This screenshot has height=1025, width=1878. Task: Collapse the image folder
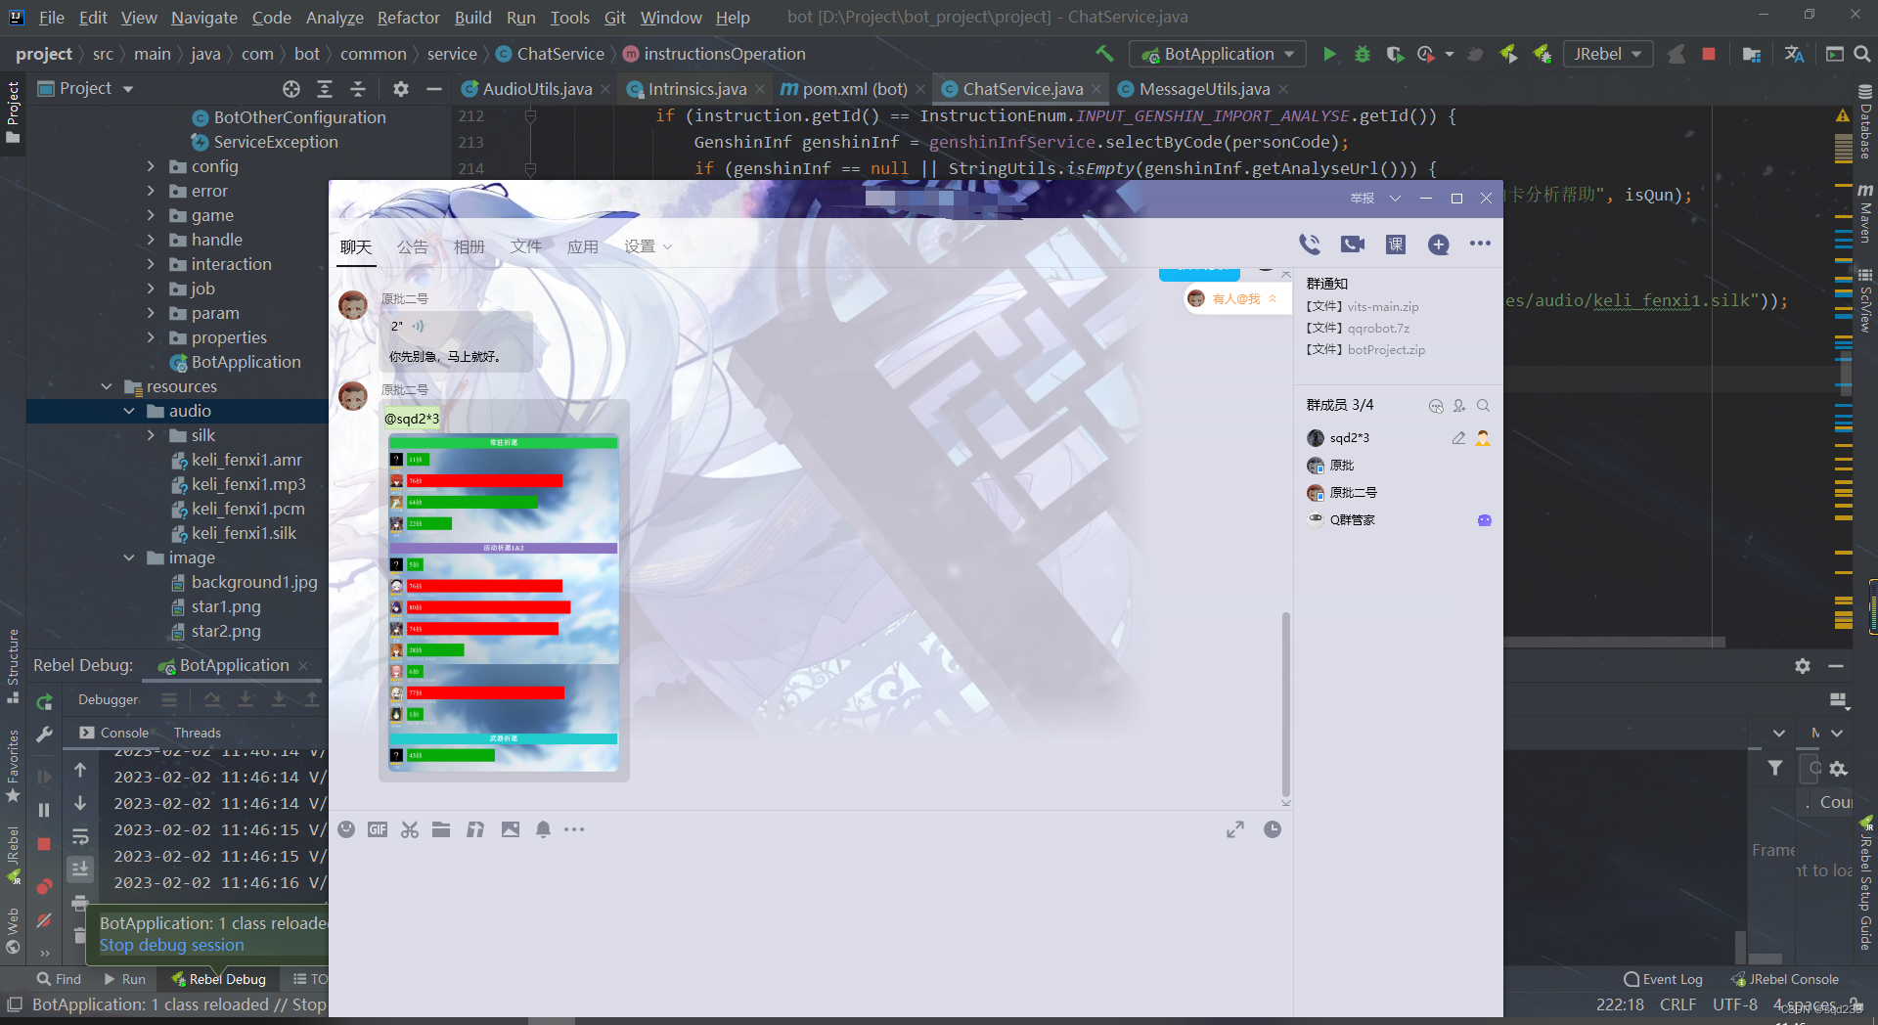[129, 557]
